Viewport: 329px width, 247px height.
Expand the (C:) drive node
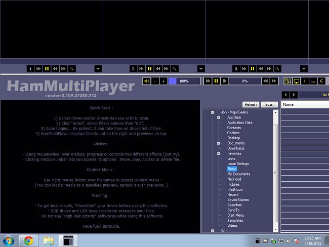click(x=213, y=231)
